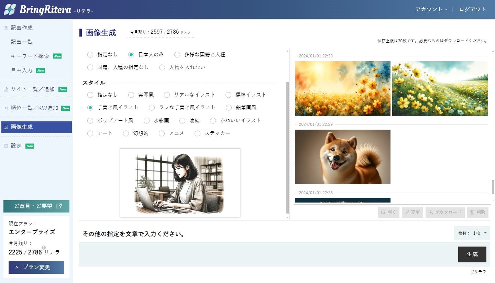Screen dimensions: 495x283
Task: Click the ダウンロード button
Action: point(445,213)
